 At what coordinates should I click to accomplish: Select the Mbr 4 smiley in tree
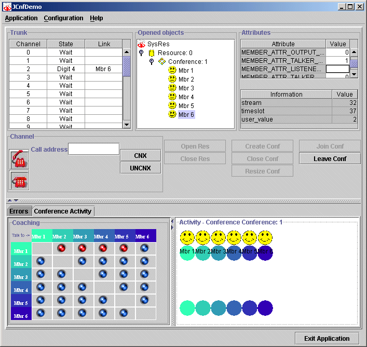[x=172, y=97]
